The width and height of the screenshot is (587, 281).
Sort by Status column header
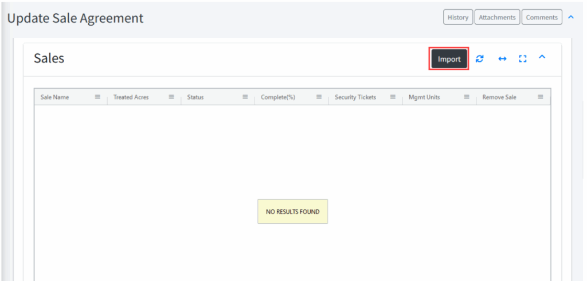[195, 97]
